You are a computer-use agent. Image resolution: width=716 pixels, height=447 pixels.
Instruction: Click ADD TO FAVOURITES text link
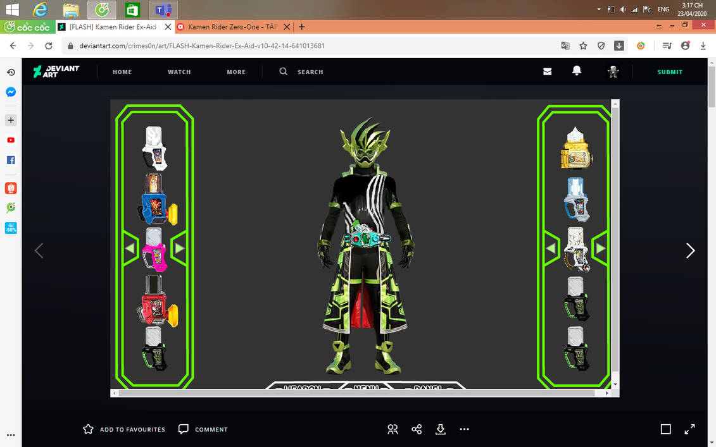point(132,430)
